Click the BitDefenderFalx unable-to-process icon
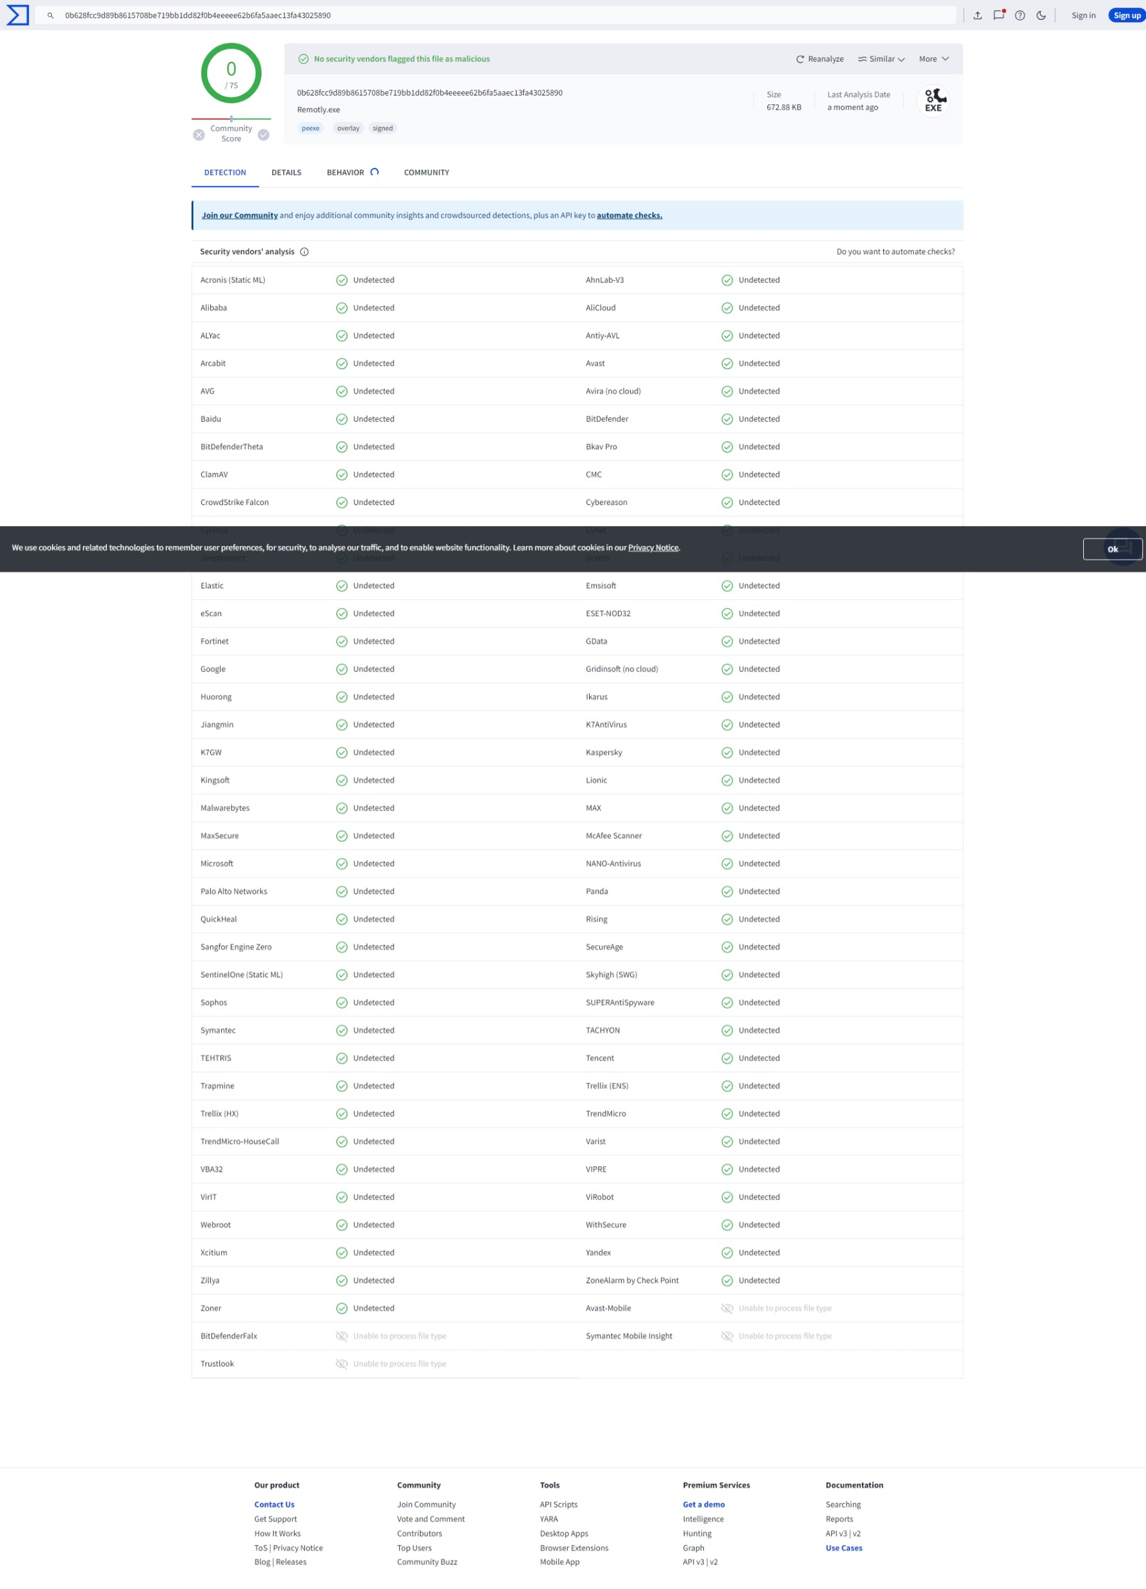The height and width of the screenshot is (1589, 1146). (x=342, y=1336)
